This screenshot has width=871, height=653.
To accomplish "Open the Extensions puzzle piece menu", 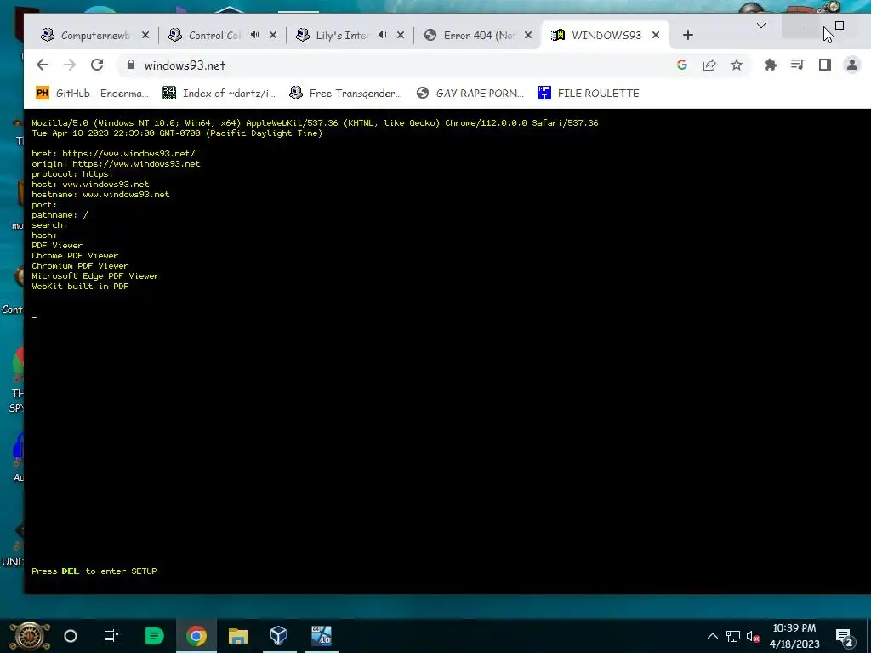I will [771, 65].
